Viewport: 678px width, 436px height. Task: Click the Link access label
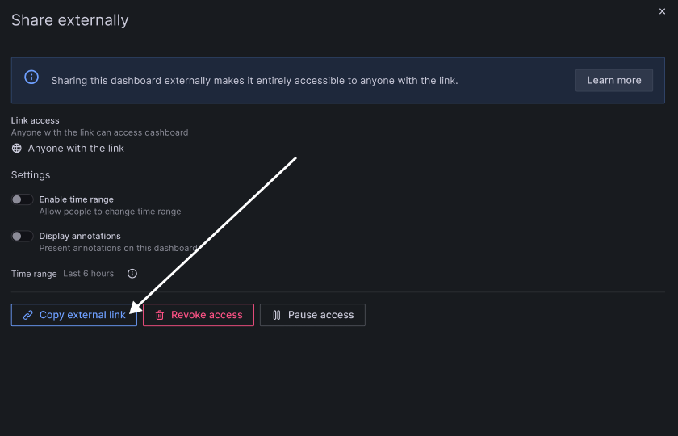36,120
